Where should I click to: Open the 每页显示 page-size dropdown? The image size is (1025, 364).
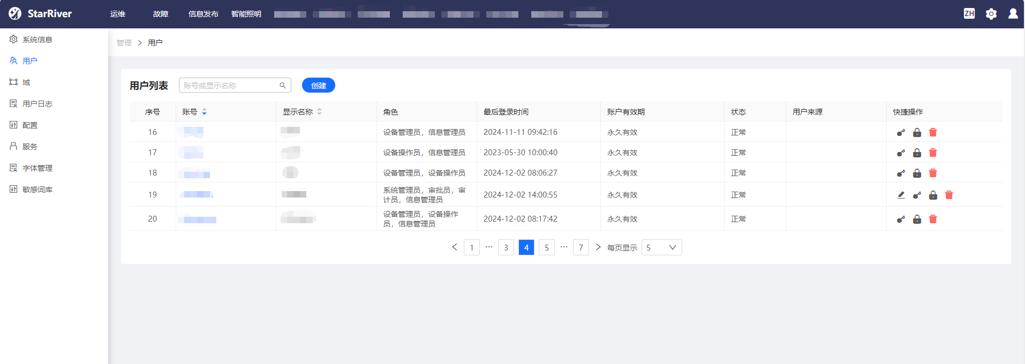click(x=661, y=247)
